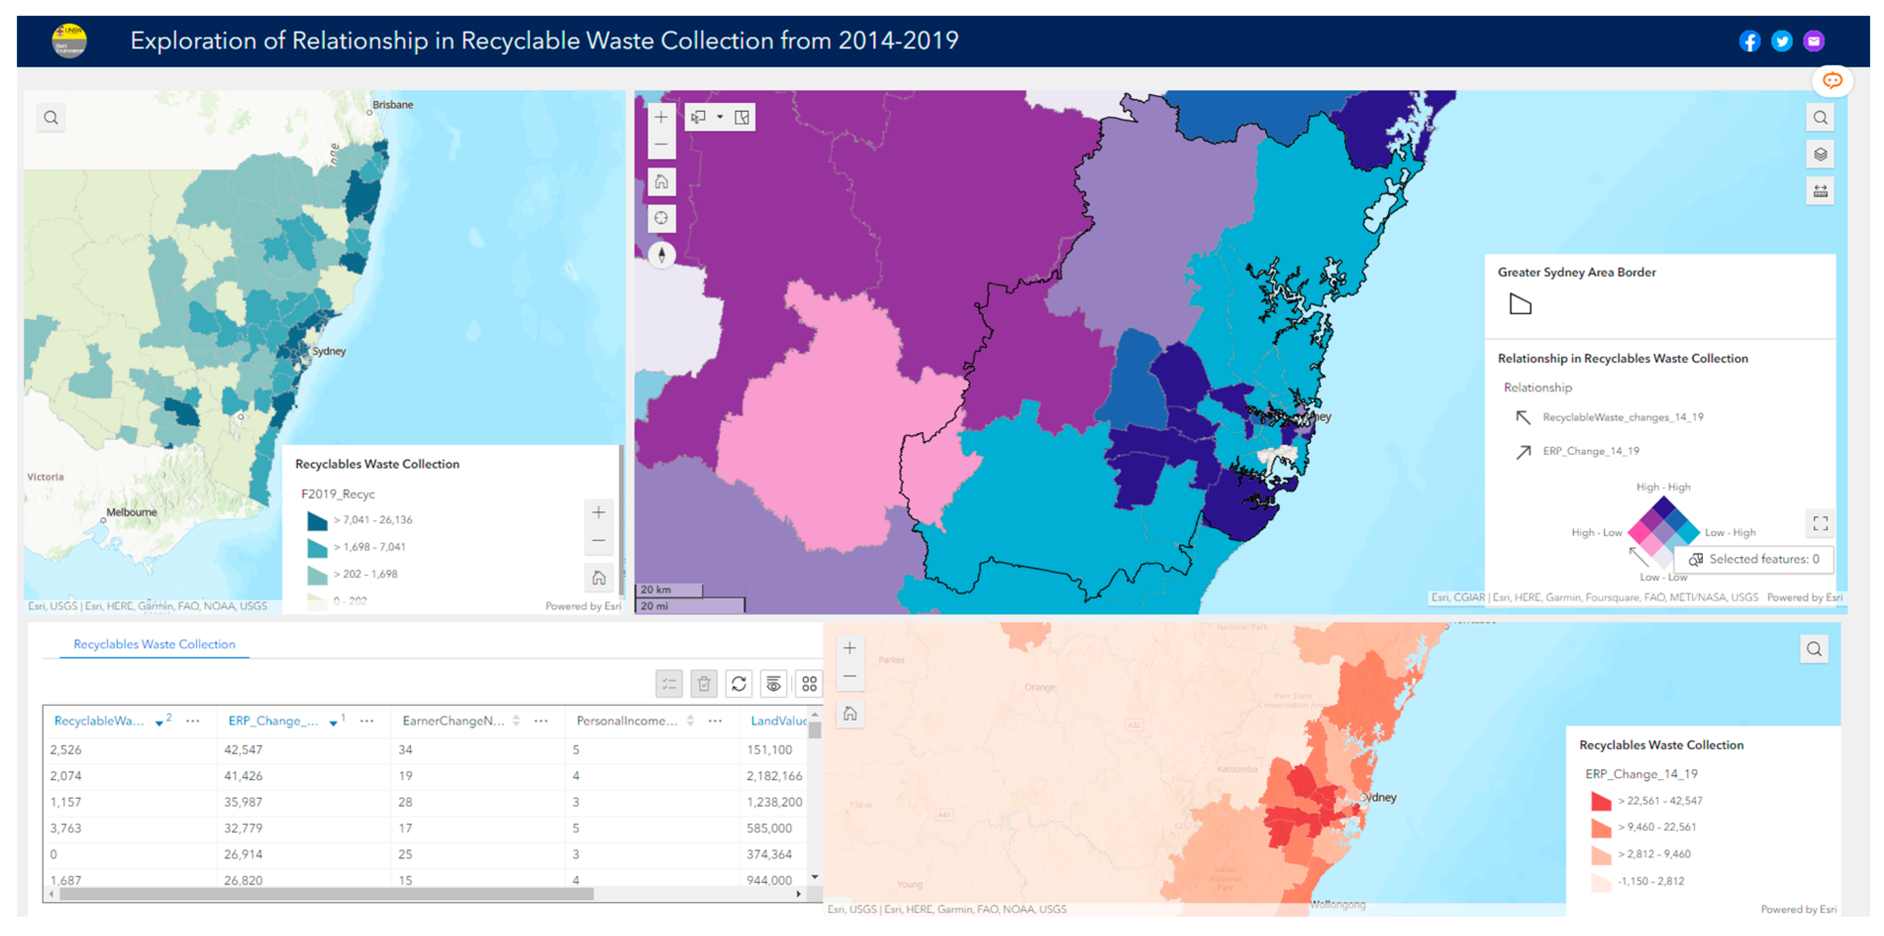The height and width of the screenshot is (936, 1884).
Task: Click the table horizontal scrollbar
Action: point(326,893)
